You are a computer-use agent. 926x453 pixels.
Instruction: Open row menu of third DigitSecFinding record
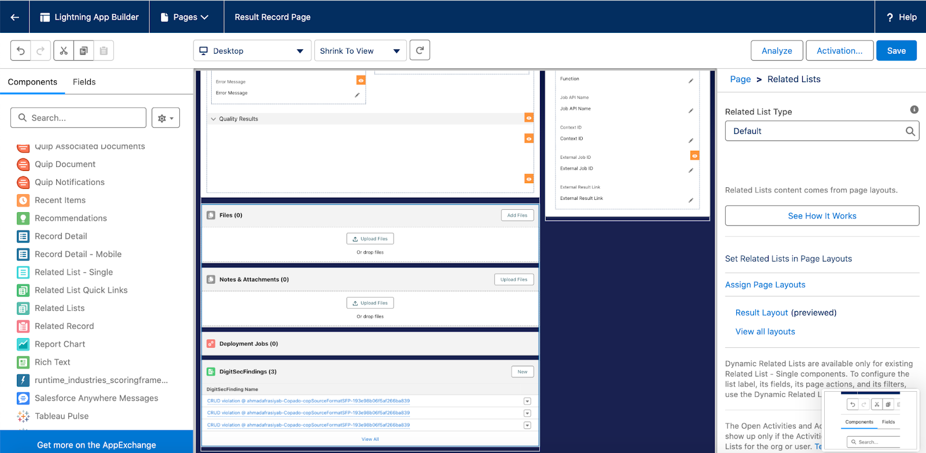527,425
